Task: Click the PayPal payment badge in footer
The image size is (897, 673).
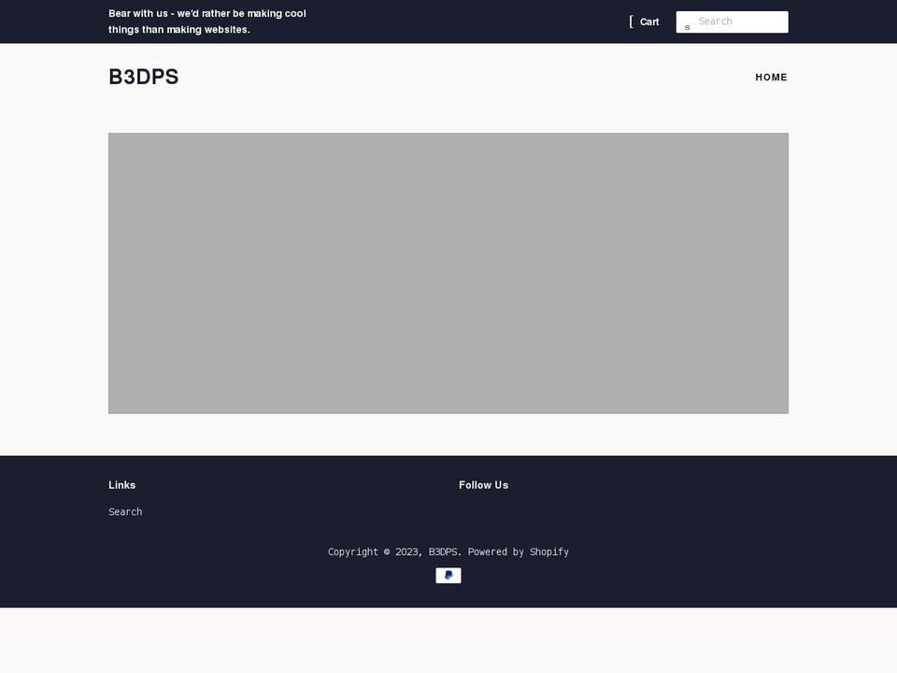Action: coord(448,575)
